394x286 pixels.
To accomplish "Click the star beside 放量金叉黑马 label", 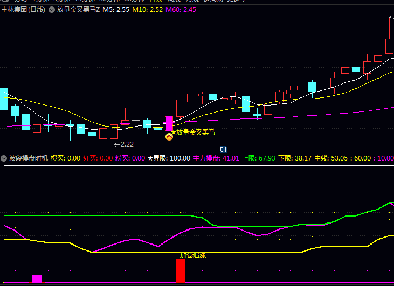I will click(173, 132).
